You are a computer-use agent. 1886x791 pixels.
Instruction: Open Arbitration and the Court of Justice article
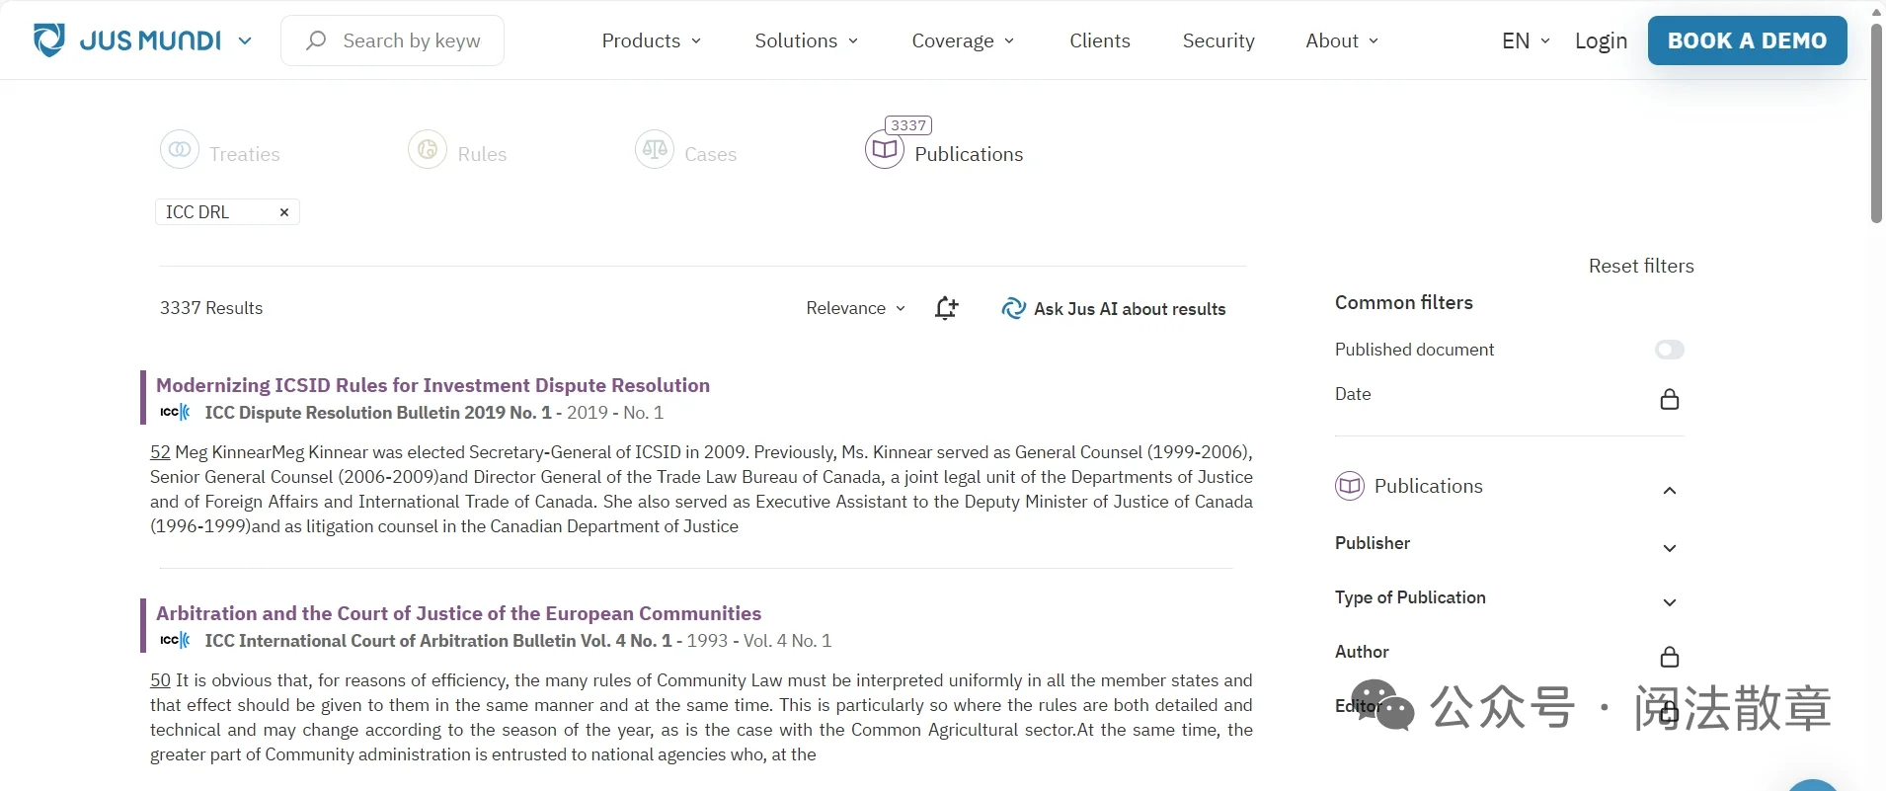tap(458, 613)
